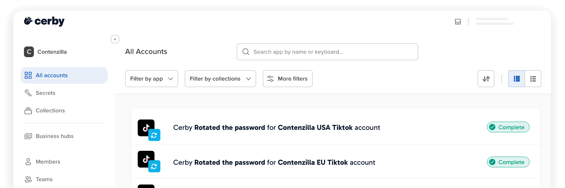
Task: Collapse the sidebar with arrow button
Action: [x=115, y=39]
